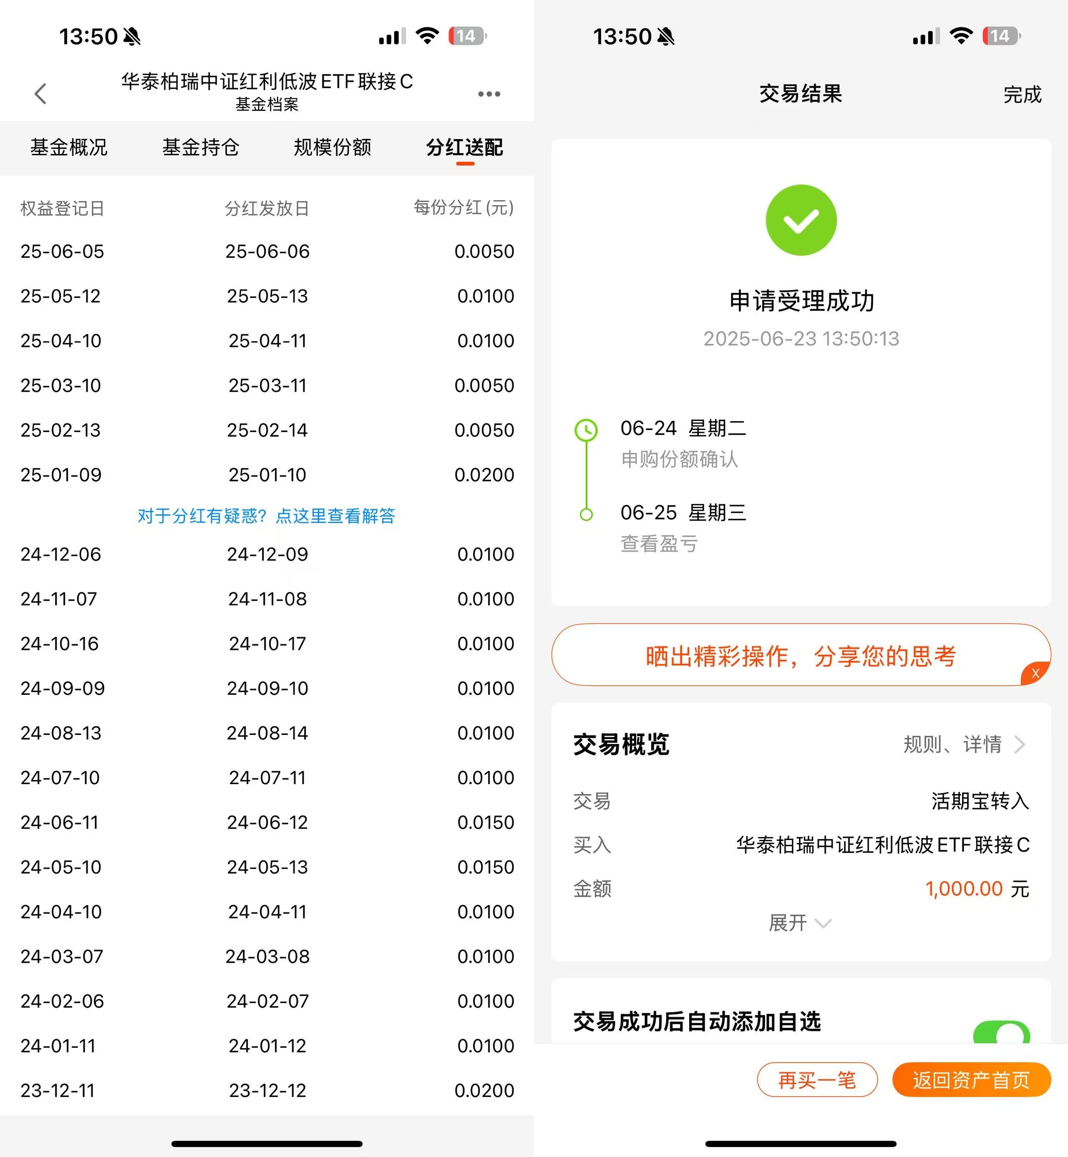Close the orange share banner X
The image size is (1068, 1157).
(1035, 673)
